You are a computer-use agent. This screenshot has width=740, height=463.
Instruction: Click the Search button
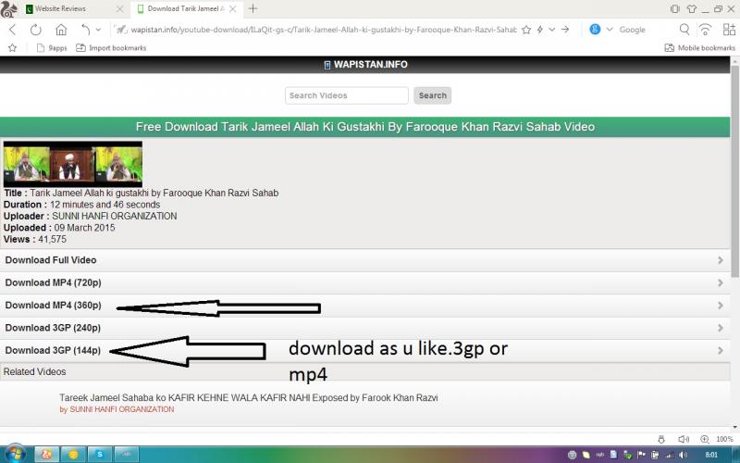(432, 95)
